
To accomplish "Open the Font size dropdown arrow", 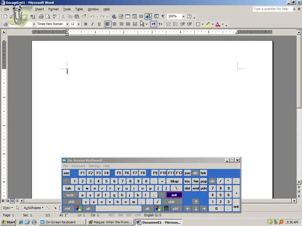I will point(78,24).
